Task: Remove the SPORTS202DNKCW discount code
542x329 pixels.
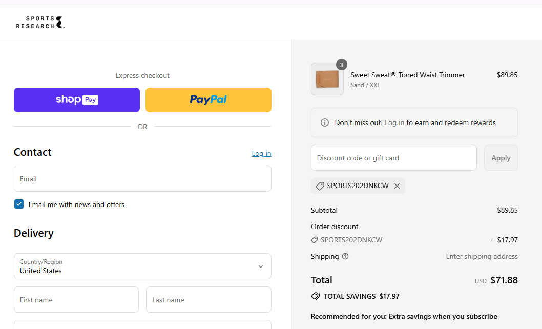Action: 397,186
